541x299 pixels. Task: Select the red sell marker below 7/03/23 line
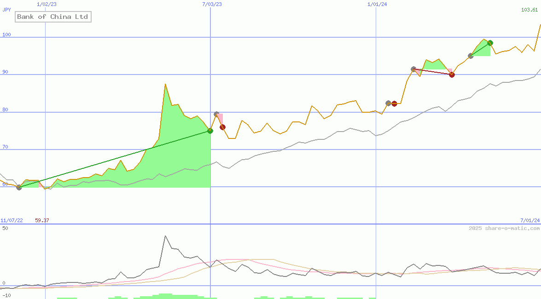223,127
